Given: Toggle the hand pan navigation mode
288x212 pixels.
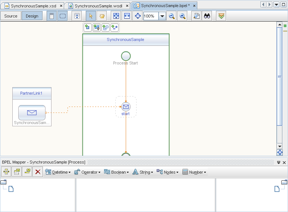Looking at the screenshot, I should (x=101, y=16).
